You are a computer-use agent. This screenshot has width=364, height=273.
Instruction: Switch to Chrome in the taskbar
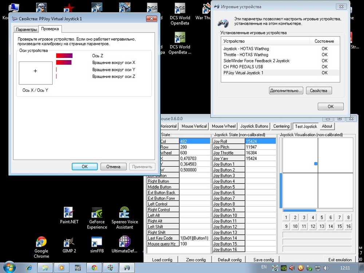(x=94, y=268)
